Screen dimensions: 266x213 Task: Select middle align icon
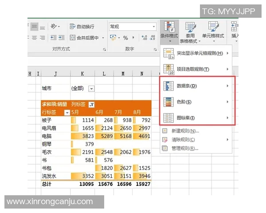pos(34,27)
